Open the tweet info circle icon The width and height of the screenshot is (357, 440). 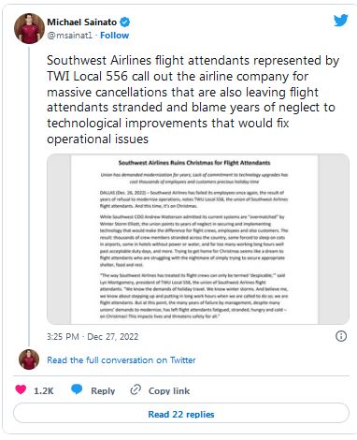(x=341, y=336)
